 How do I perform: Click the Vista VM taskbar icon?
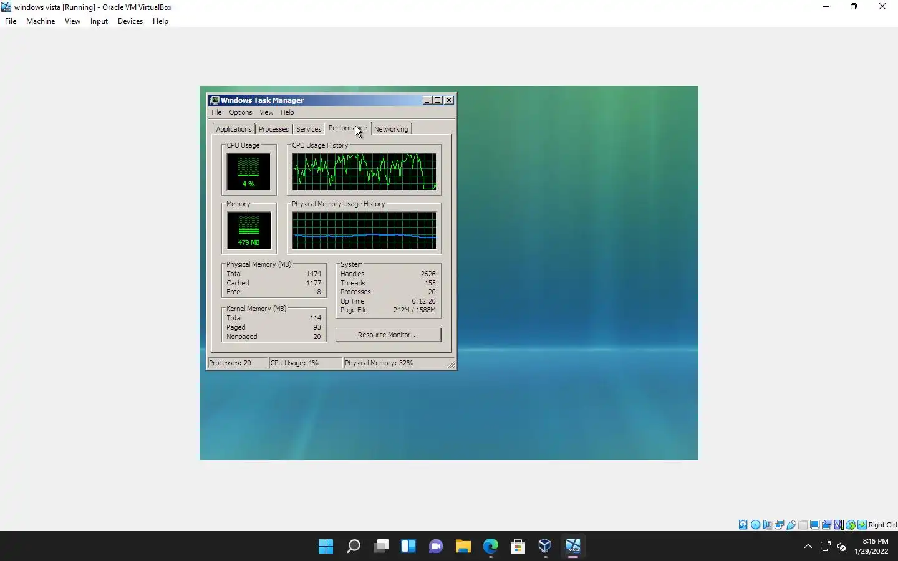[x=572, y=546]
